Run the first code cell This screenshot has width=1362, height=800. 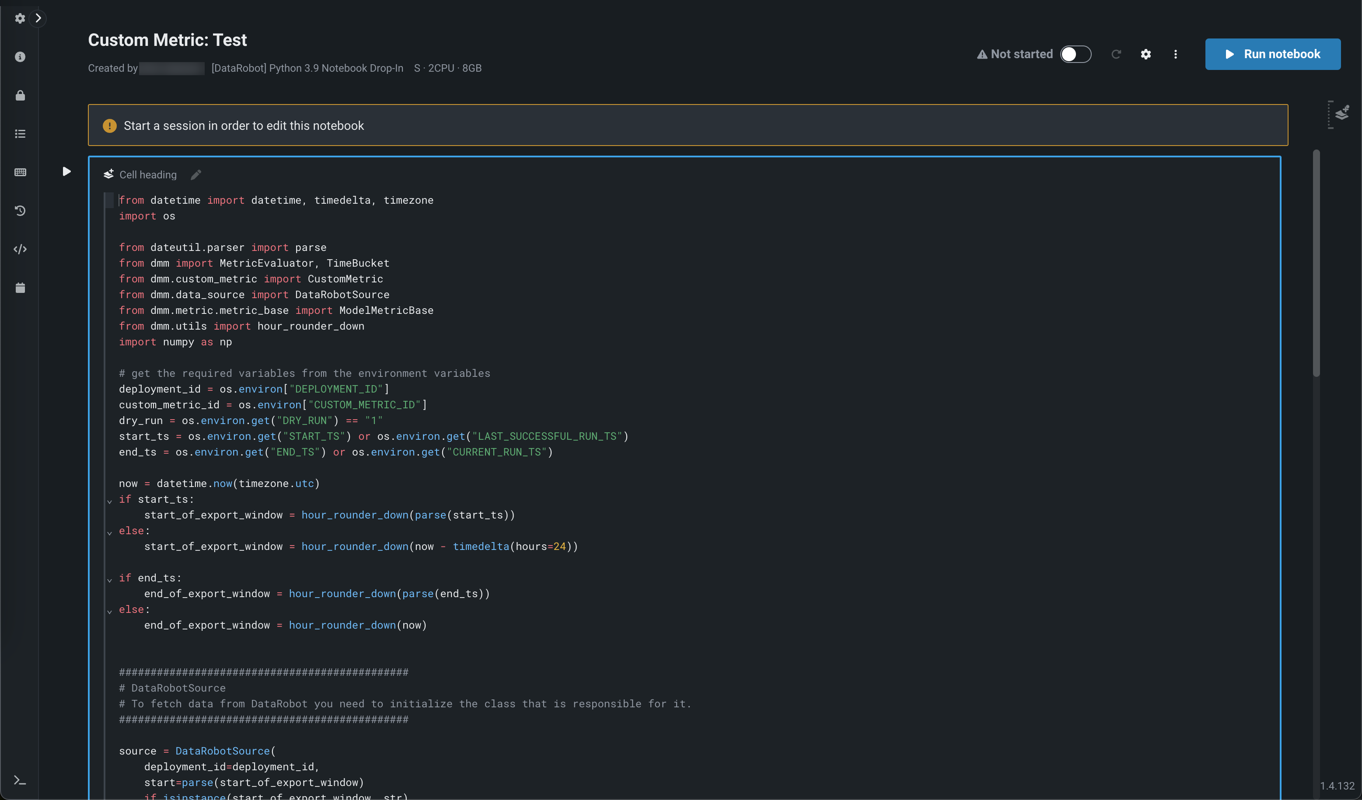(x=66, y=171)
